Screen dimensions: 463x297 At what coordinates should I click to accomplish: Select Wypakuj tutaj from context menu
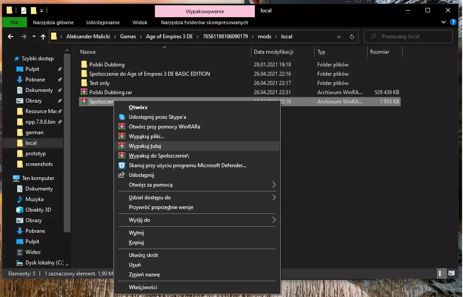(145, 146)
